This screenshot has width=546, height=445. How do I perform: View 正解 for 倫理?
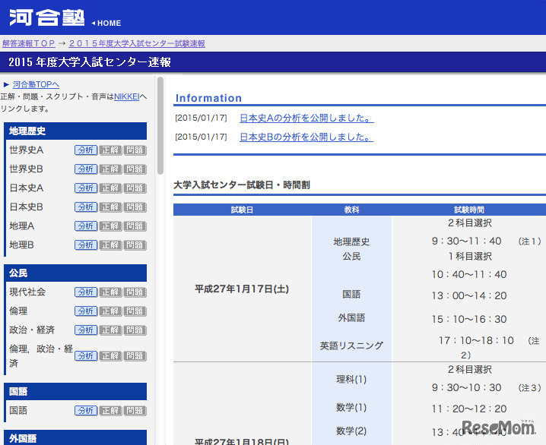coord(110,311)
